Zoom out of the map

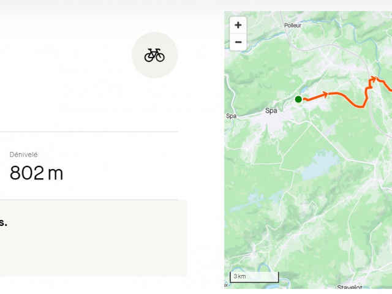(x=238, y=42)
